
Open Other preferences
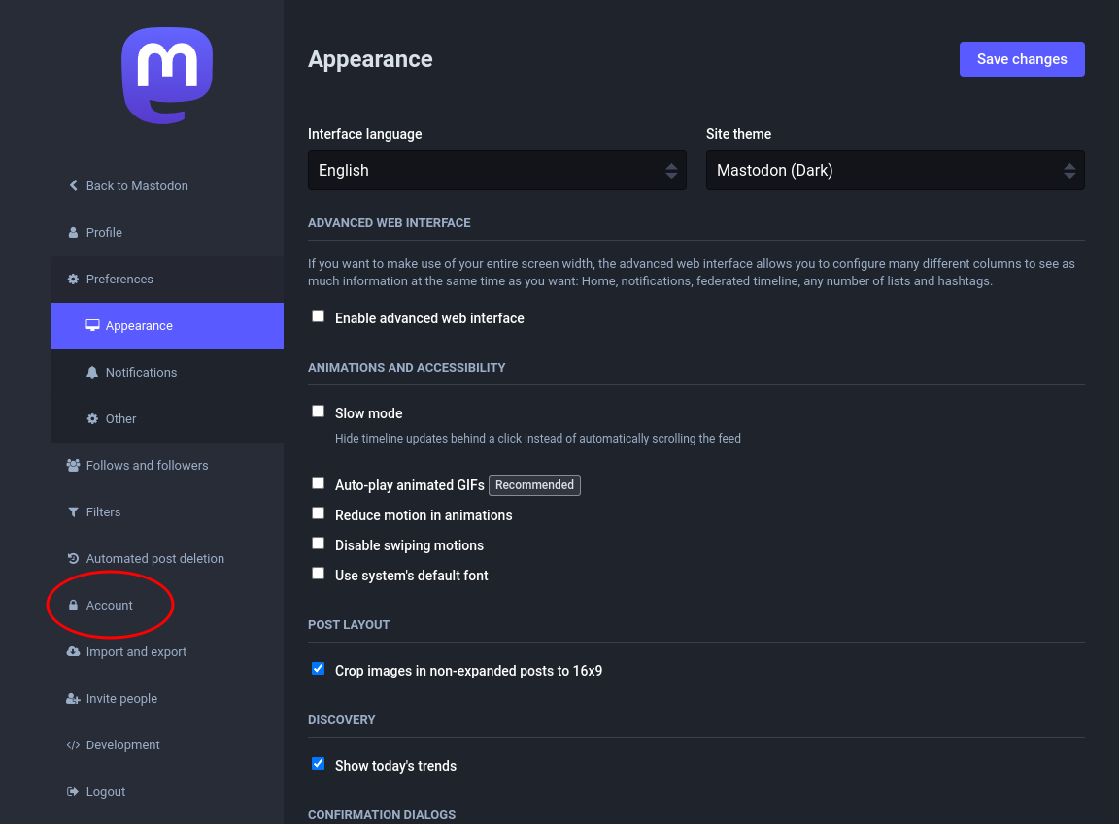pyautogui.click(x=167, y=419)
